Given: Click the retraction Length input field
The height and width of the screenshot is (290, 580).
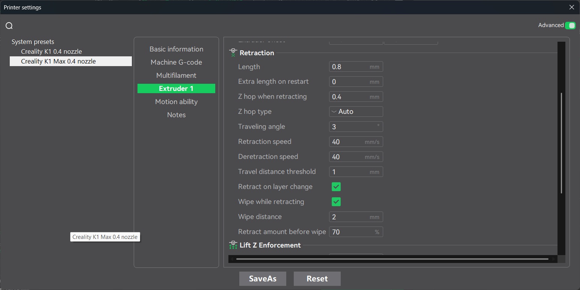Looking at the screenshot, I should coord(356,67).
